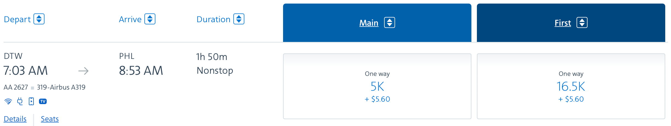671x126 pixels.
Task: Click the personal device entertainment icon
Action: pos(31,102)
